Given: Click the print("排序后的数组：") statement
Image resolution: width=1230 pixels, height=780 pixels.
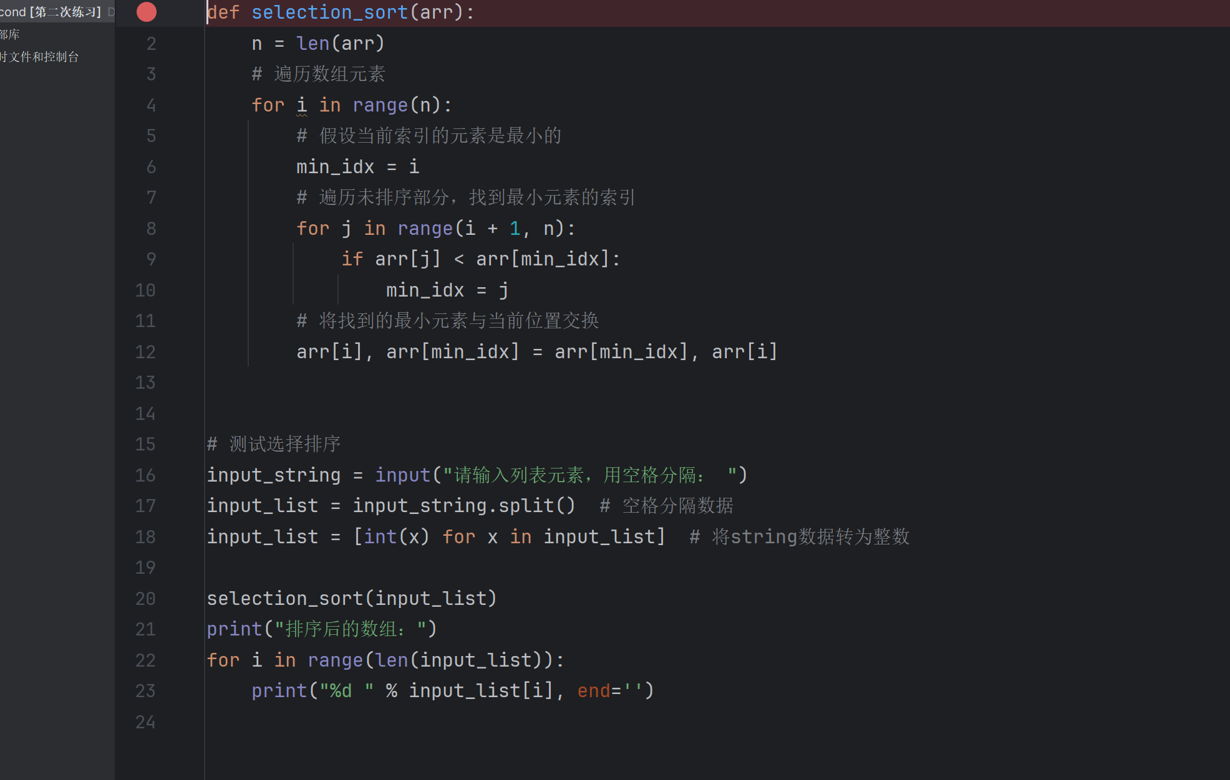Looking at the screenshot, I should coord(321,629).
